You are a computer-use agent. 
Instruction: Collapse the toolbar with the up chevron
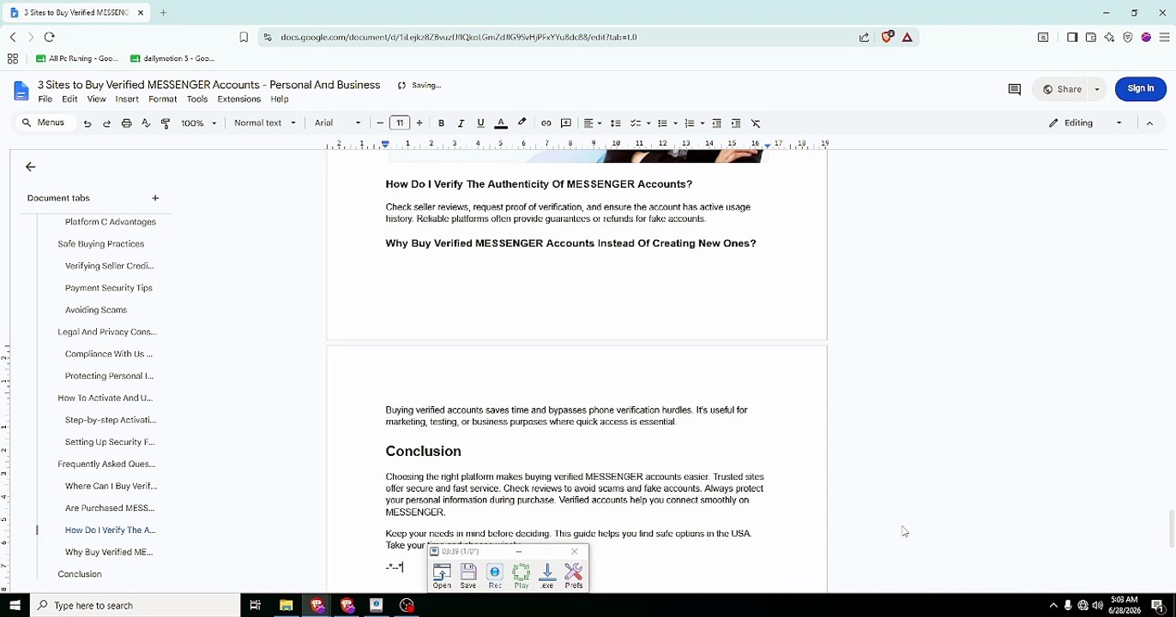click(1149, 123)
